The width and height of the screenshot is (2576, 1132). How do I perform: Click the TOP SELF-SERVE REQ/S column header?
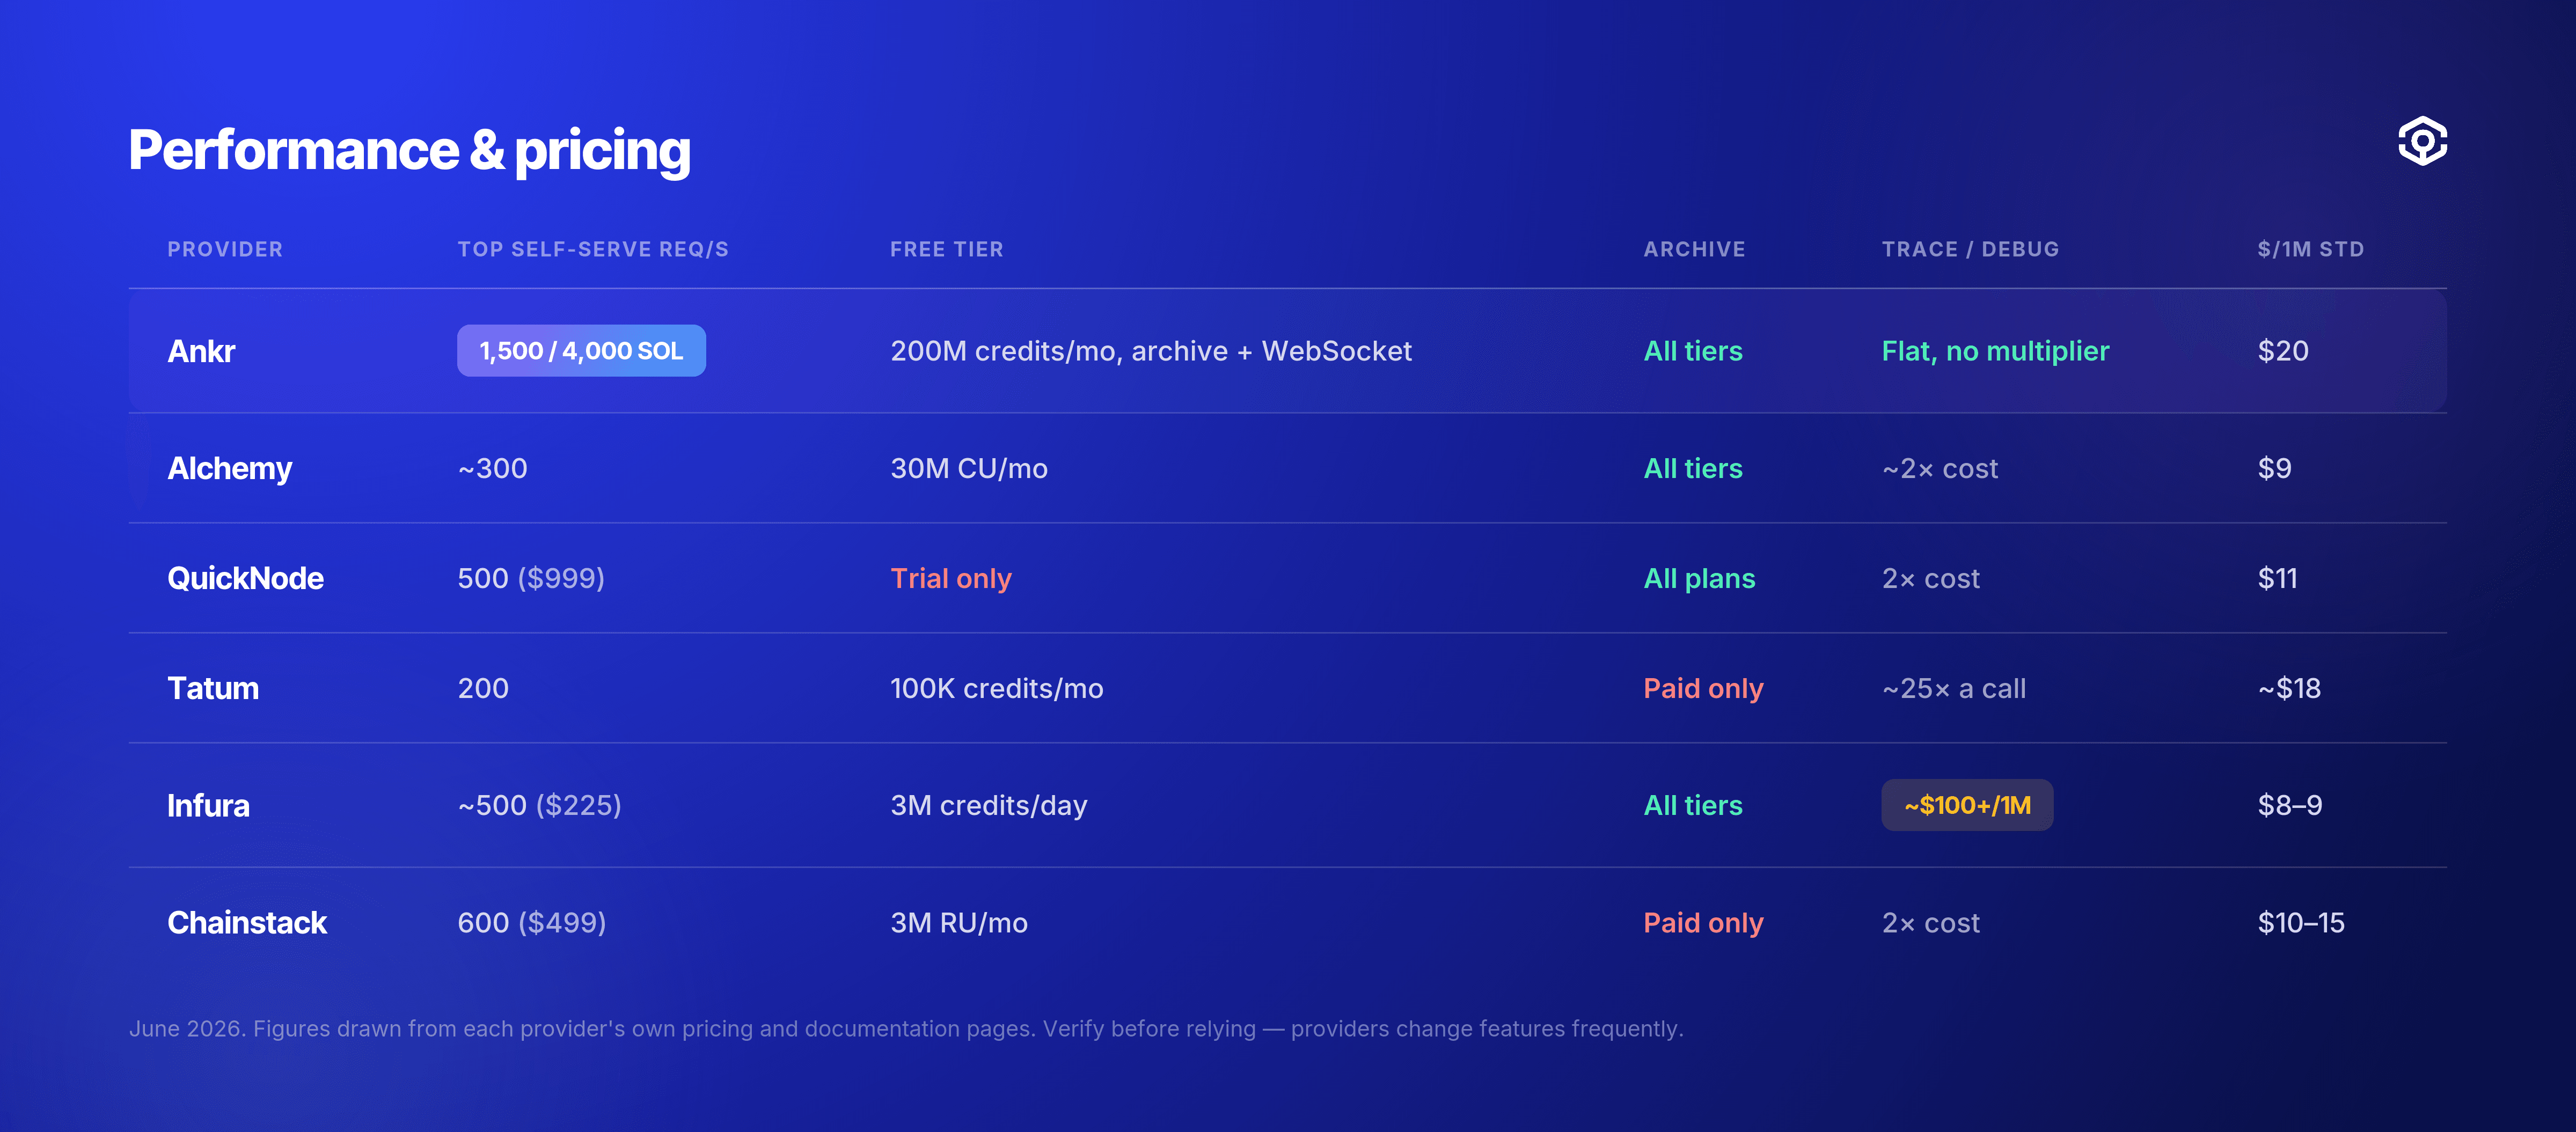[x=593, y=249]
